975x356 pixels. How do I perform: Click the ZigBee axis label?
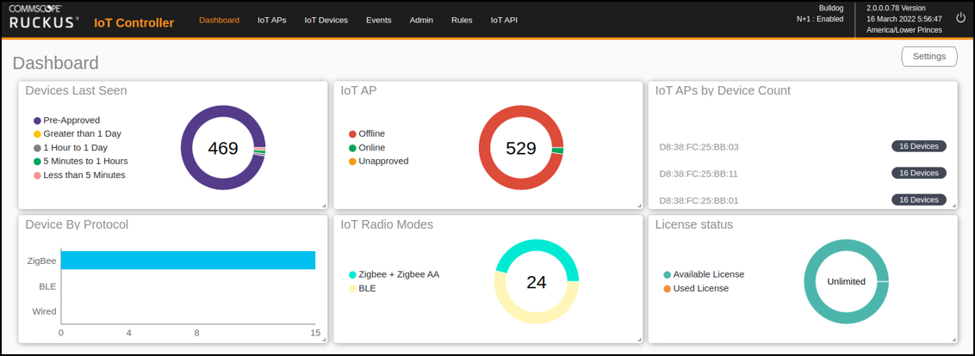coord(41,261)
